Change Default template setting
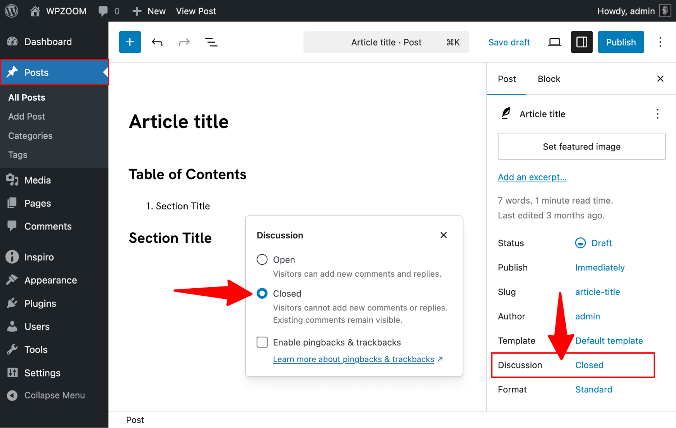 click(609, 341)
